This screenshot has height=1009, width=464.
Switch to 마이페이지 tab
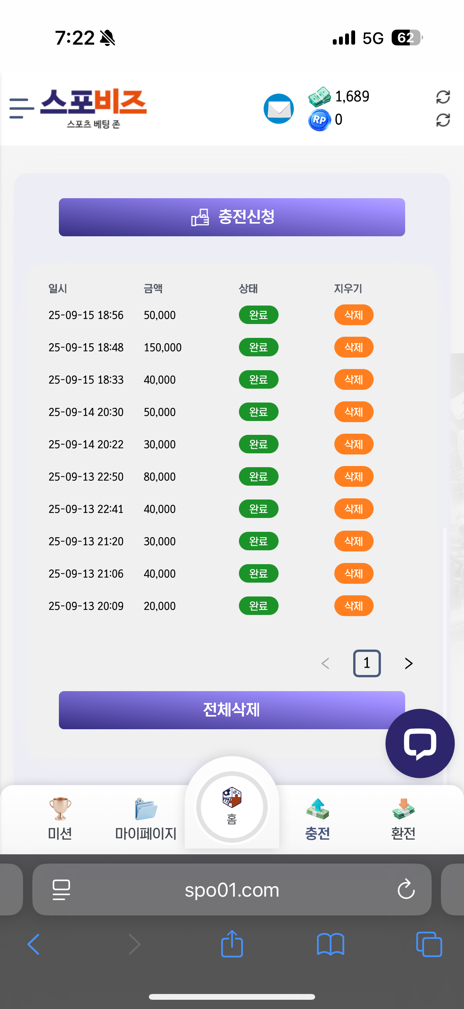[146, 819]
